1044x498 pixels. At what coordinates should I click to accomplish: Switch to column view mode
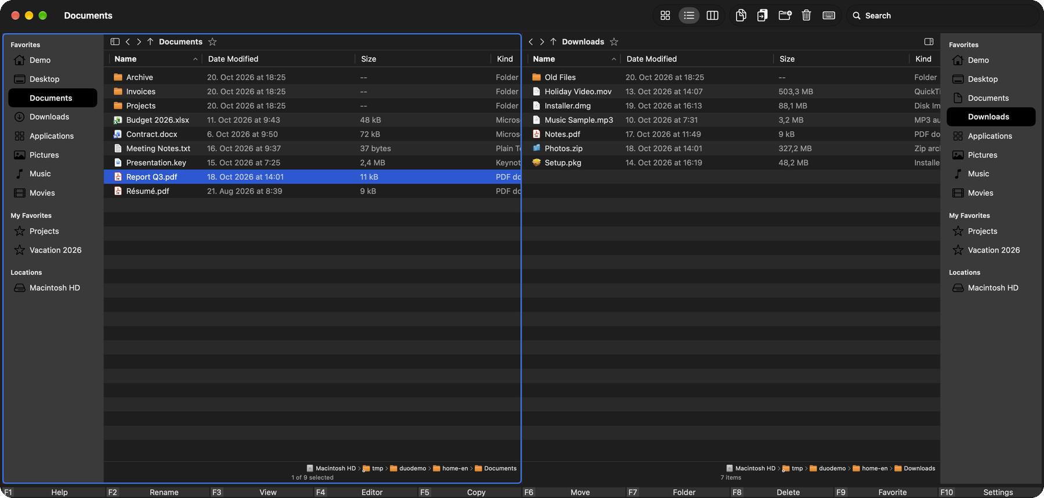coord(712,16)
